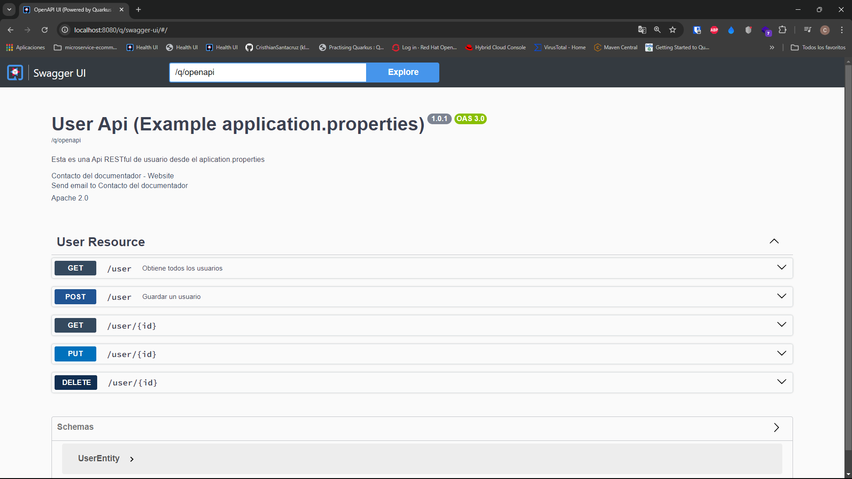Click the media playlist icon near profile avatar
852x479 pixels.
(x=808, y=30)
